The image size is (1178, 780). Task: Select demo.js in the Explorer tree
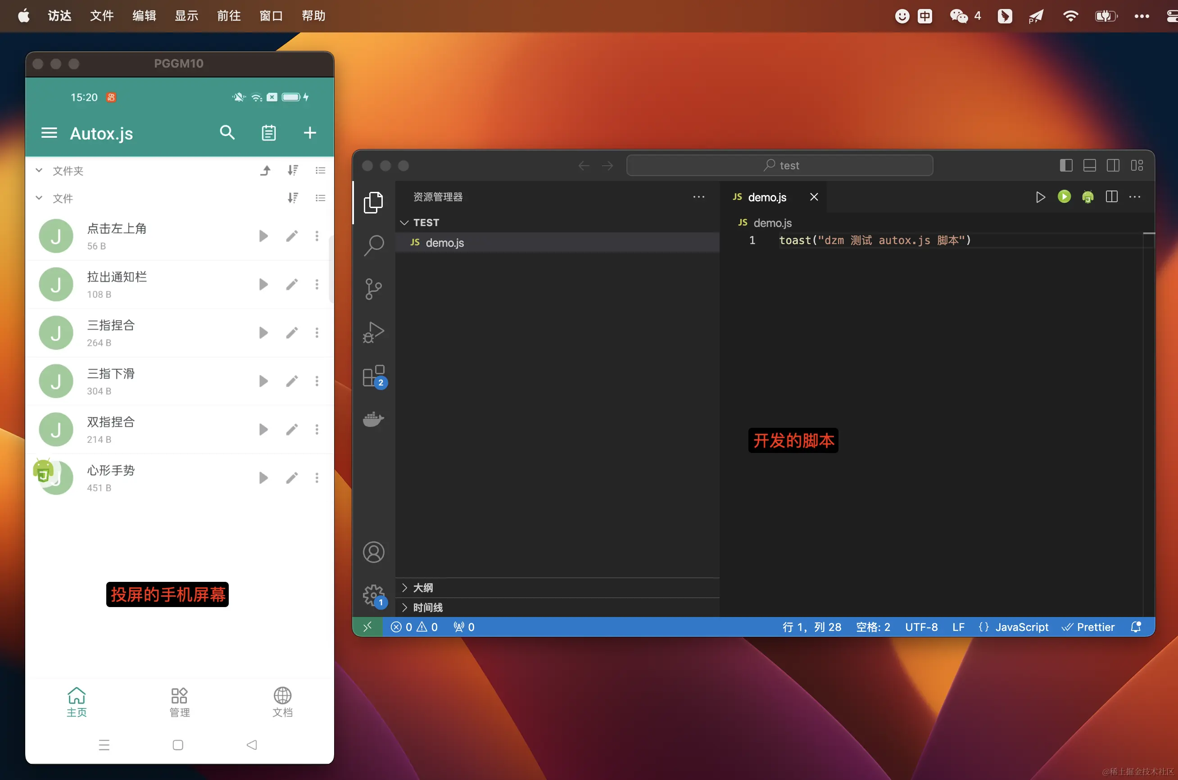click(557, 243)
